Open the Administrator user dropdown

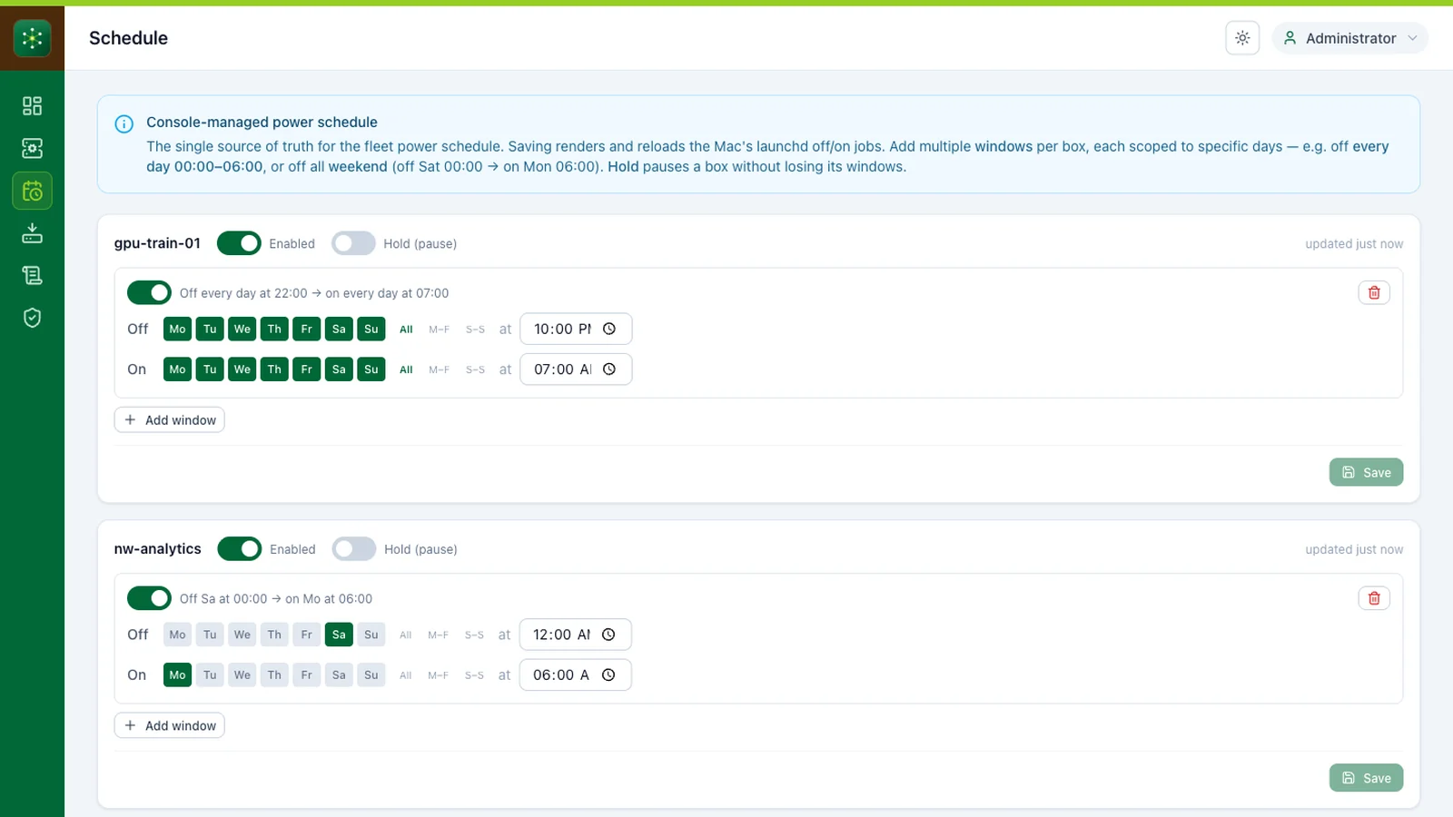pos(1350,38)
